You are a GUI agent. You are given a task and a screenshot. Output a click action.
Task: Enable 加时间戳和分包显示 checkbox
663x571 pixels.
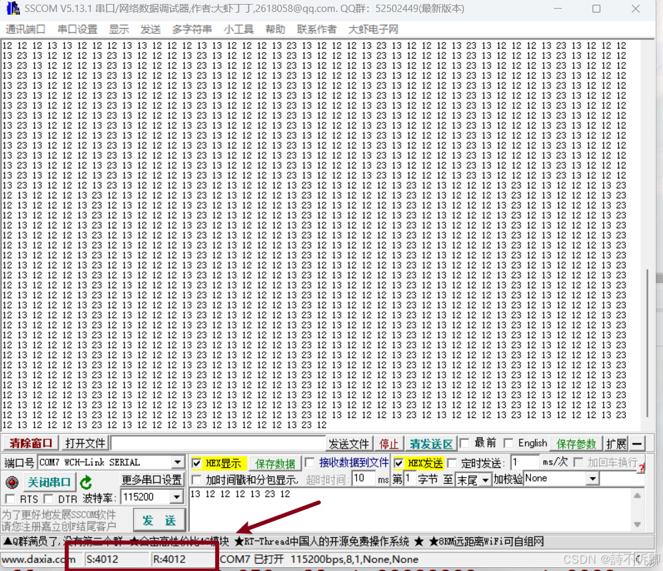click(x=196, y=480)
